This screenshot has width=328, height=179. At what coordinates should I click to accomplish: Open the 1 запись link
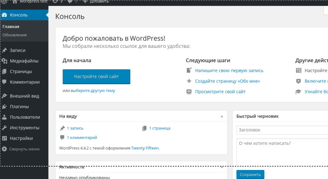[75, 128]
